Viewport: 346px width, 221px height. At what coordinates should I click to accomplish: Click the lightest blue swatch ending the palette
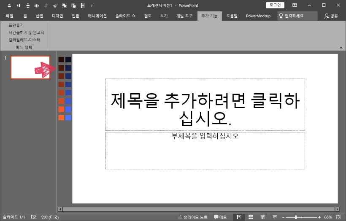click(68, 118)
